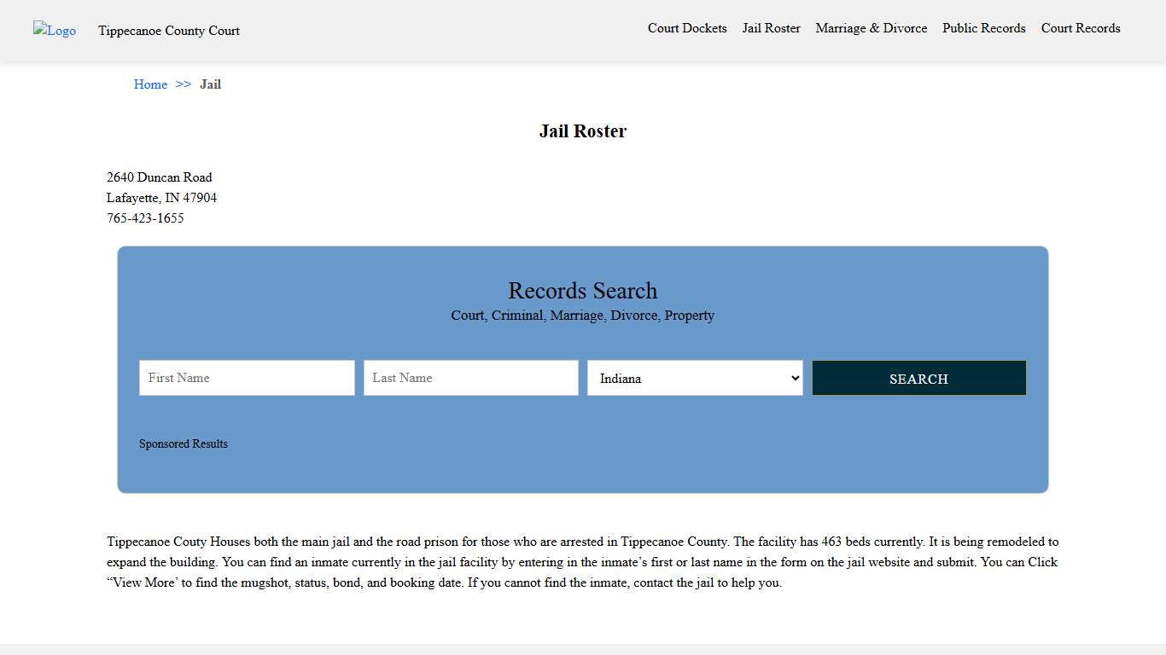Click the Tippecanoe County Court site title

pos(169,31)
